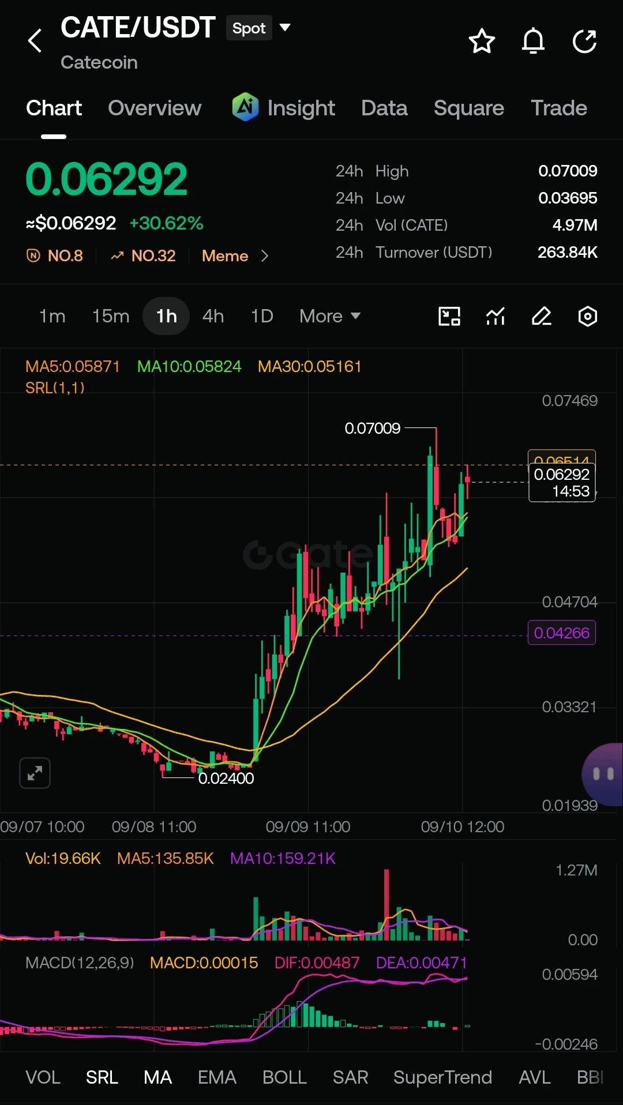Tap the MA5:0.05871 indicator label
This screenshot has width=623, height=1105.
point(73,366)
